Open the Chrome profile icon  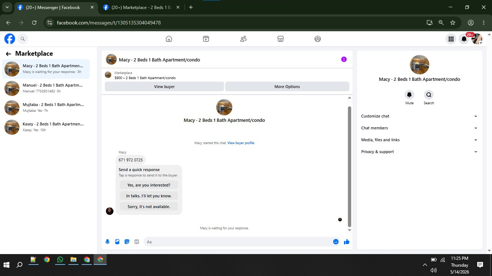click(x=471, y=23)
